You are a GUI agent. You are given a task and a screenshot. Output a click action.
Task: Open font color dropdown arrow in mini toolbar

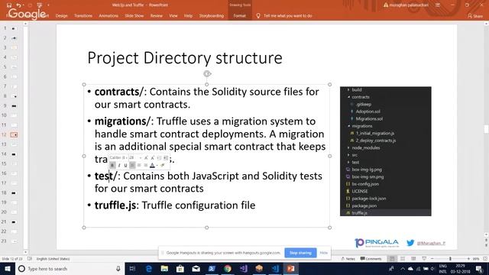pyautogui.click(x=157, y=166)
